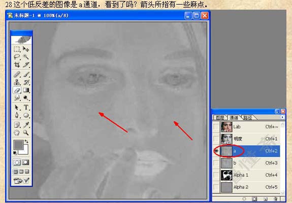Select the Lasso tool
Image resolution: width=292 pixels, height=203 pixels.
tap(17, 56)
